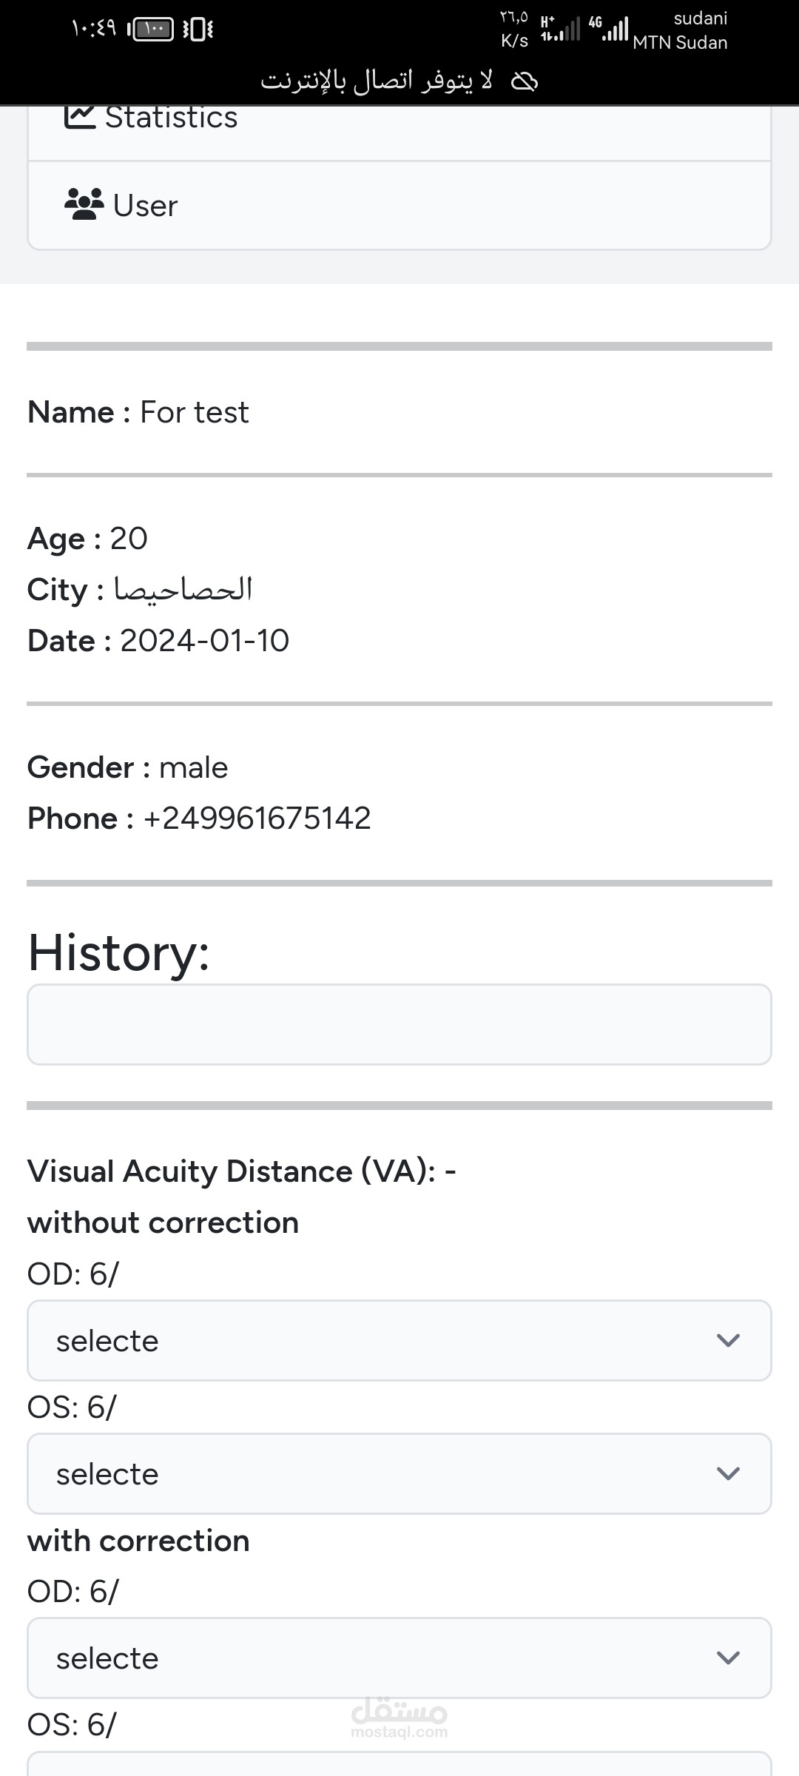Tap the phone number +249961675142
Viewport: 799px width, 1776px height.
pos(257,818)
